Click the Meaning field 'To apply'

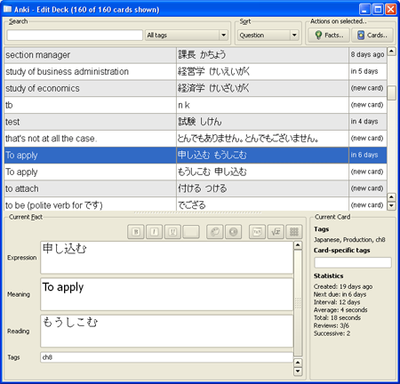pos(166,294)
